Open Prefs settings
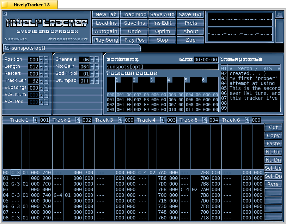The width and height of the screenshot is (286, 224). coord(190,23)
